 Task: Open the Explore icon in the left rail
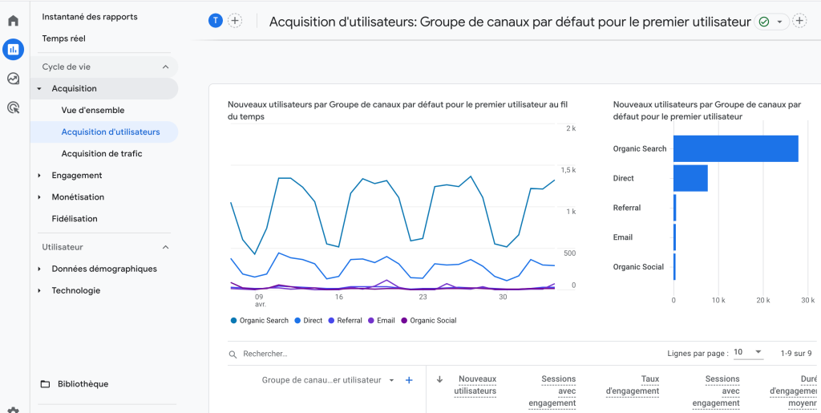coord(13,79)
